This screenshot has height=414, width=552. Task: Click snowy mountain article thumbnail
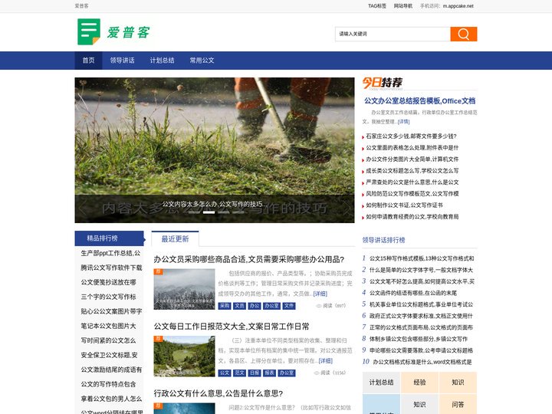[184, 289]
